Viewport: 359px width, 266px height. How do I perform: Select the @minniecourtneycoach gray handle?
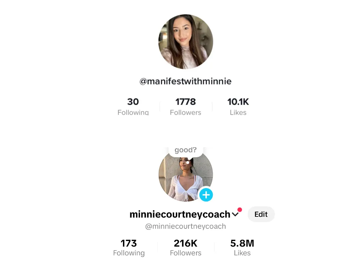[185, 226]
